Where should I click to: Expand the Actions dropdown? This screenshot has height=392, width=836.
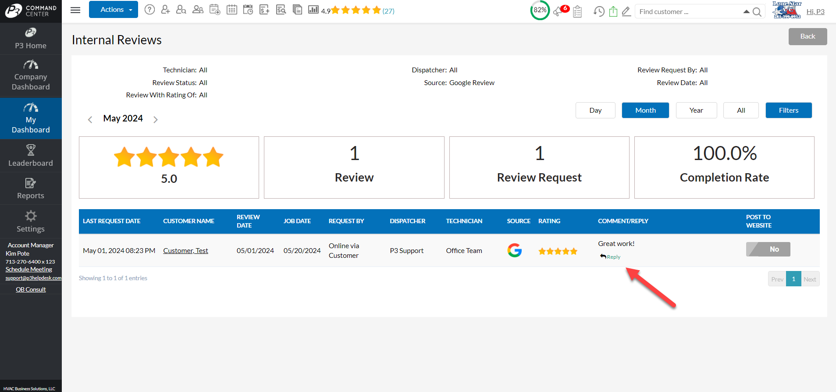tap(114, 10)
